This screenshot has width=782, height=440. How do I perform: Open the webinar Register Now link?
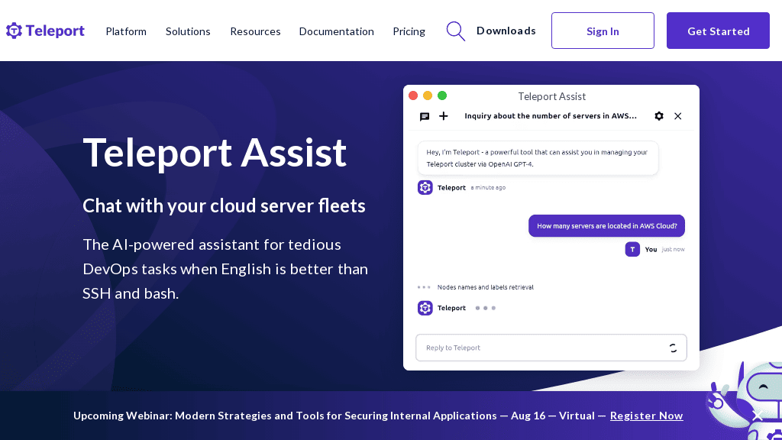pyautogui.click(x=646, y=416)
